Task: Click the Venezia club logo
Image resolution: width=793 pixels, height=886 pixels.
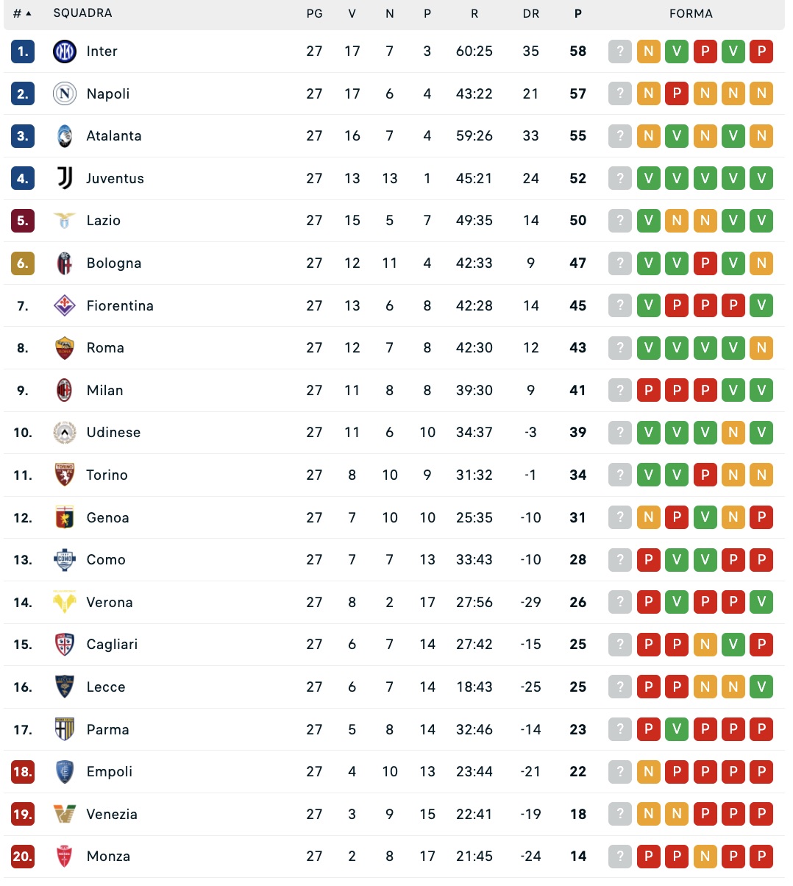Action: tap(65, 814)
